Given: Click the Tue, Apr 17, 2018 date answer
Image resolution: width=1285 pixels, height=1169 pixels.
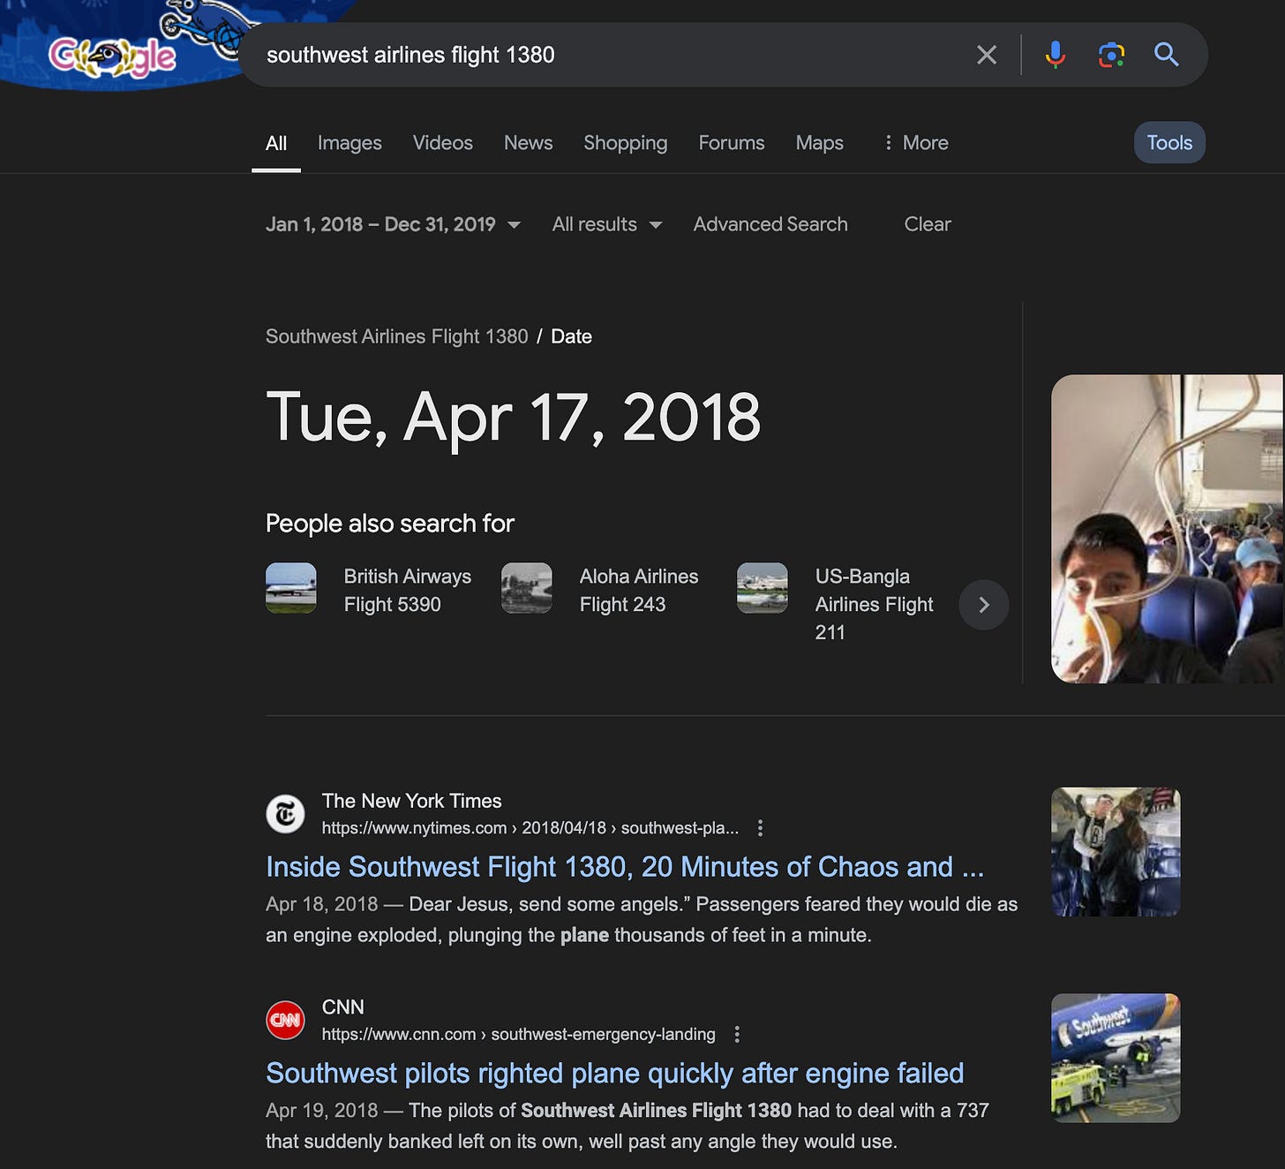Looking at the screenshot, I should click(x=513, y=418).
